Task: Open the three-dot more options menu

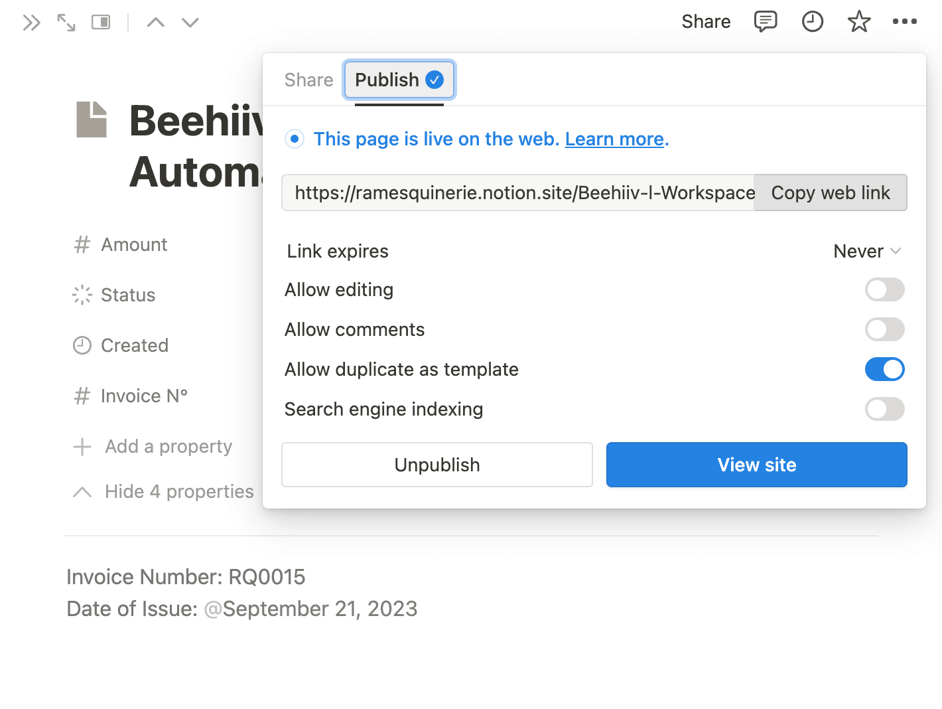Action: tap(905, 22)
